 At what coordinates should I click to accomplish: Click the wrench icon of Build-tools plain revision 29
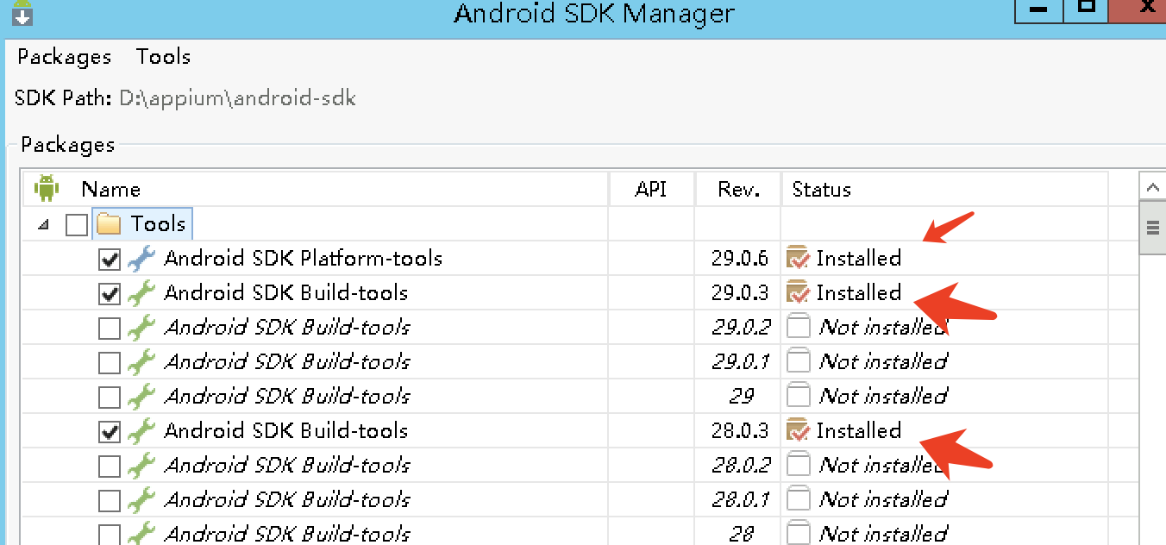click(x=141, y=396)
